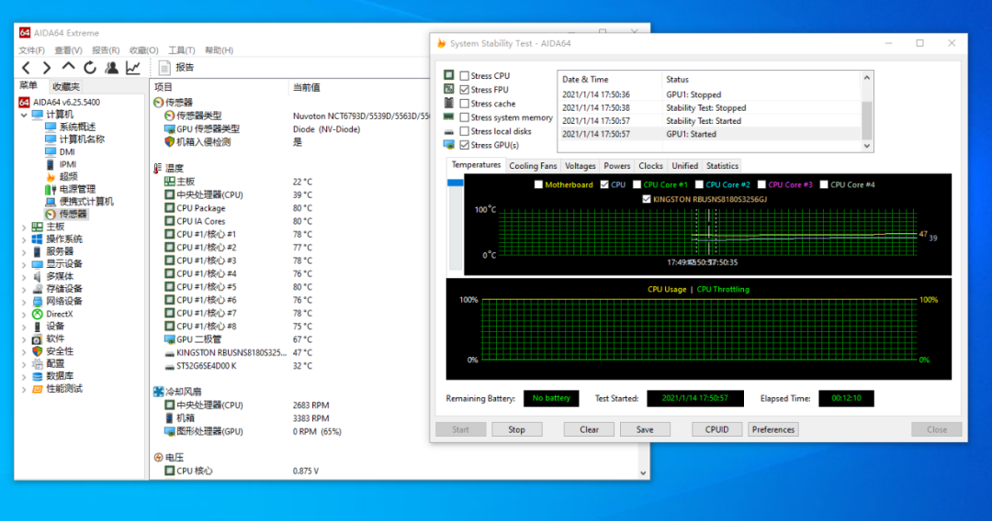Viewport: 992px width, 521px height.
Task: Click the user icon in AIDA64 toolbar
Action: (112, 68)
